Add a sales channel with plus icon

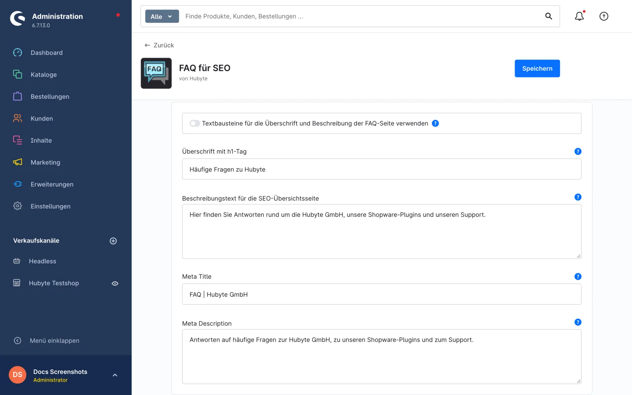pos(113,241)
